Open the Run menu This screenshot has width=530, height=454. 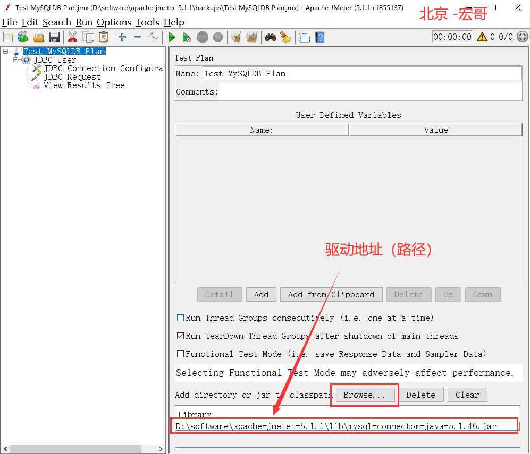(84, 22)
